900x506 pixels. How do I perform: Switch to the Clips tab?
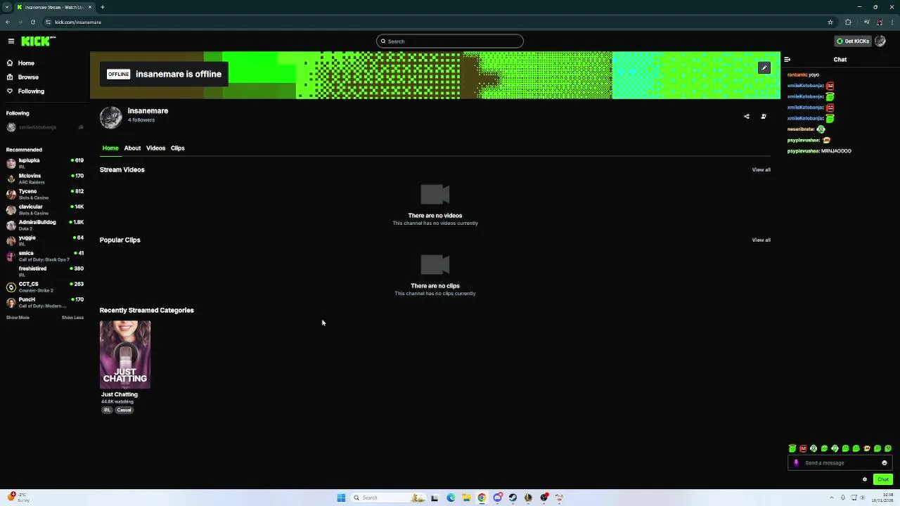[x=177, y=148]
